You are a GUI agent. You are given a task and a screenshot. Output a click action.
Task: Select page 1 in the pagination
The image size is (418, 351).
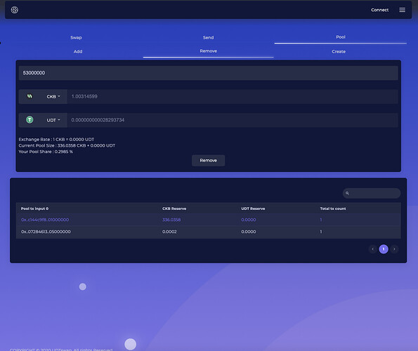coord(384,249)
